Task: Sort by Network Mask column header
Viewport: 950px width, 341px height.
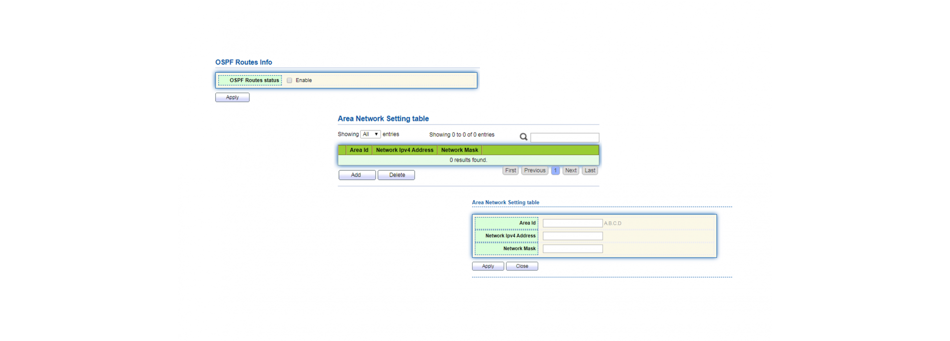Action: 459,150
